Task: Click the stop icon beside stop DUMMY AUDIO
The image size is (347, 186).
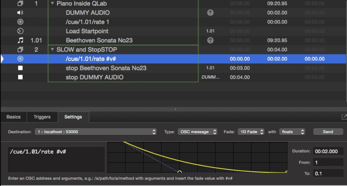Action: [20, 77]
